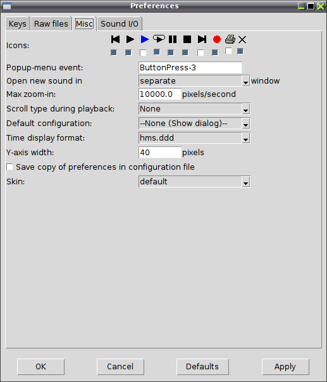The width and height of the screenshot is (327, 382).
Task: Switch to the Raw files tab
Action: point(51,24)
